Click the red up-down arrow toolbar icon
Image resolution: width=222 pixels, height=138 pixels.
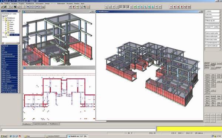(x=178, y=7)
